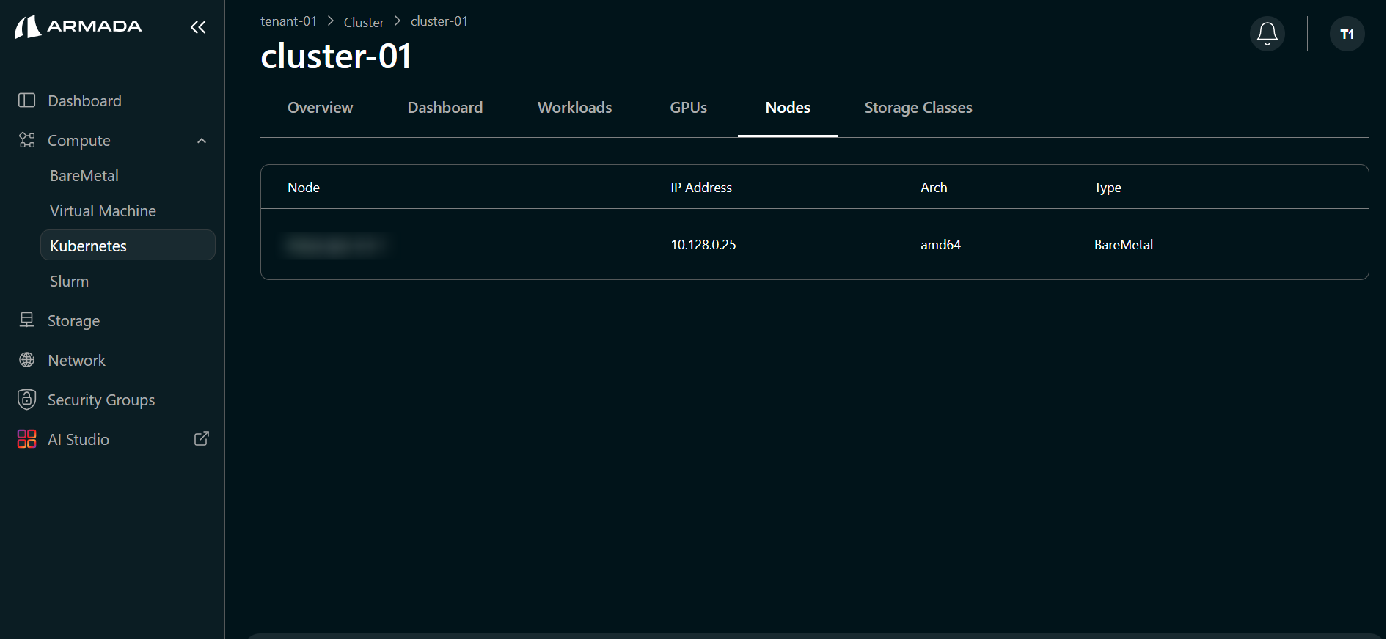The image size is (1387, 640).
Task: Switch to the Overview tab
Action: coord(320,108)
